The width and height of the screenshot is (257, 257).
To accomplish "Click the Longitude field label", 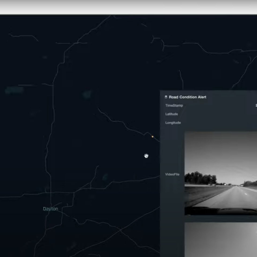I will 173,122.
